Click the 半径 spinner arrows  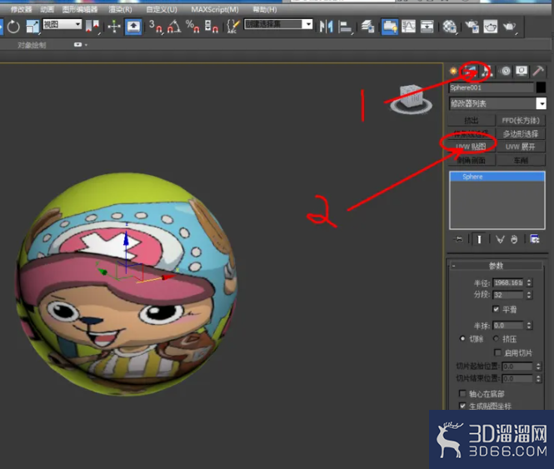pyautogui.click(x=529, y=282)
